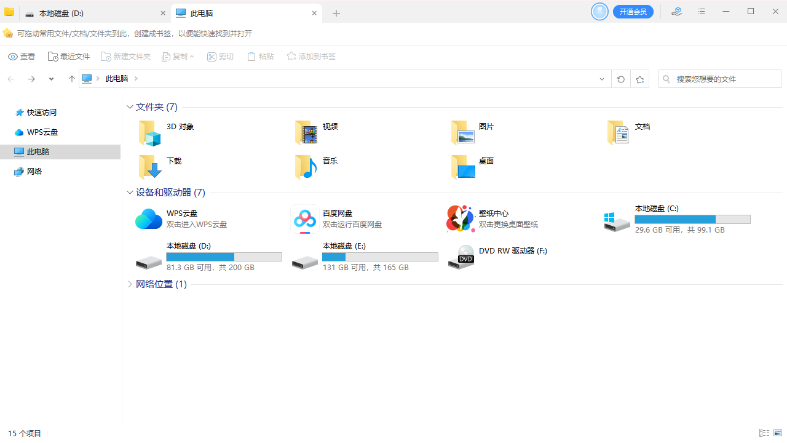This screenshot has width=787, height=443.
Task: Click the refresh icon beside the address bar
Action: click(620, 79)
